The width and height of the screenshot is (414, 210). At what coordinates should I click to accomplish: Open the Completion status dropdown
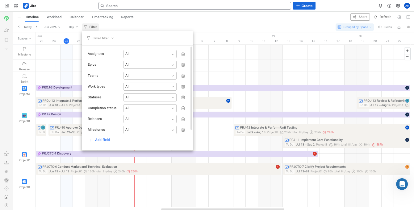click(x=150, y=108)
